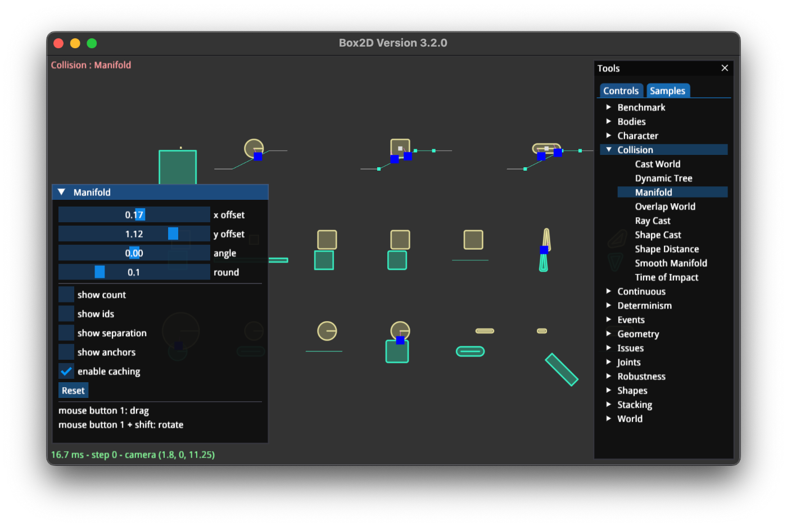Screen dimensions: 787x527
Task: Expand the Continuous category arrow
Action: 608,291
